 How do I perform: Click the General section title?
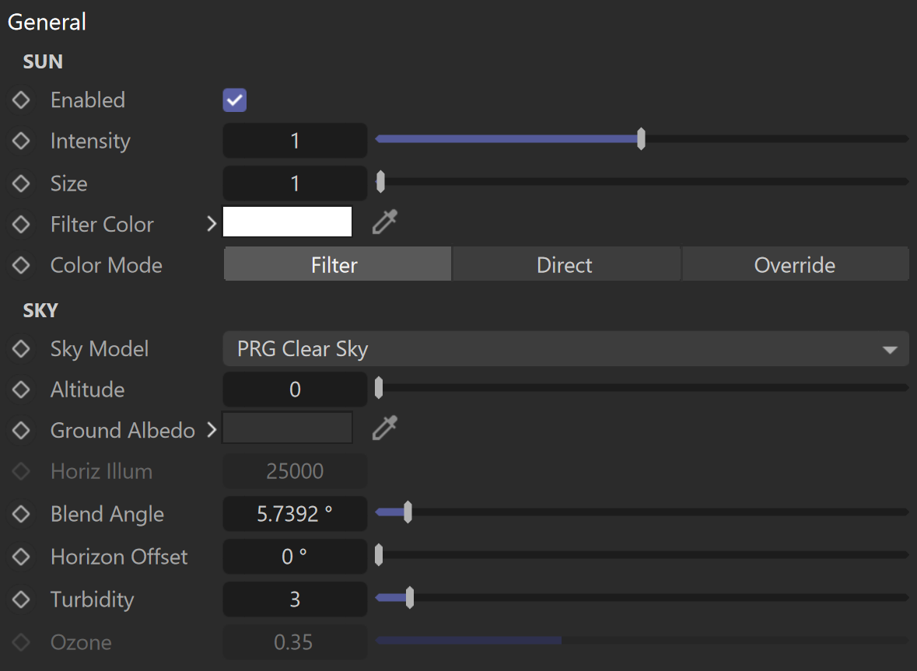[47, 23]
